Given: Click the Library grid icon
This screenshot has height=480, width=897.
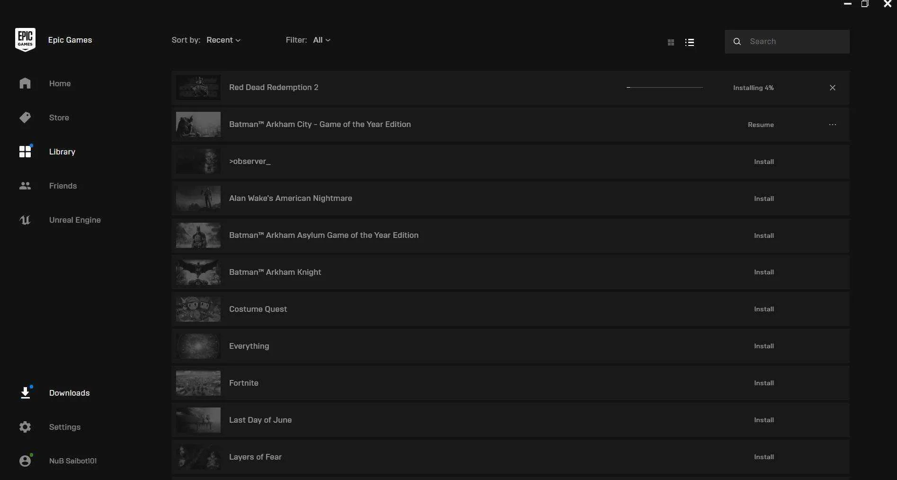Looking at the screenshot, I should coord(25,152).
